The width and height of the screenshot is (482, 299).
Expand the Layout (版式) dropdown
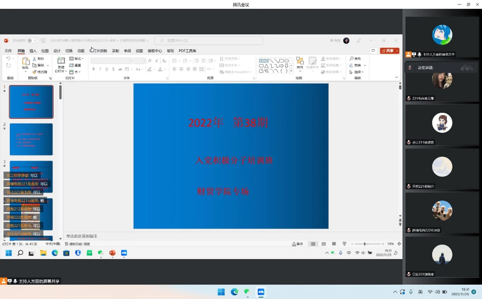[x=77, y=59]
